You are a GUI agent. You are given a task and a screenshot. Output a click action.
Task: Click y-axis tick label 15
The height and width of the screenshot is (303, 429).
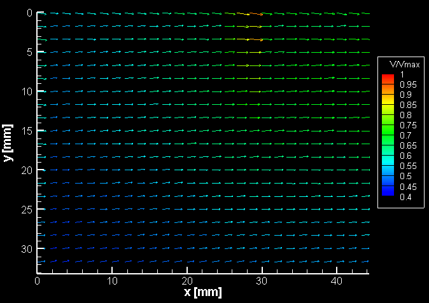click(x=27, y=131)
